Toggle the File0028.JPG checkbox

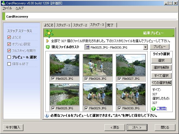point(53,108)
